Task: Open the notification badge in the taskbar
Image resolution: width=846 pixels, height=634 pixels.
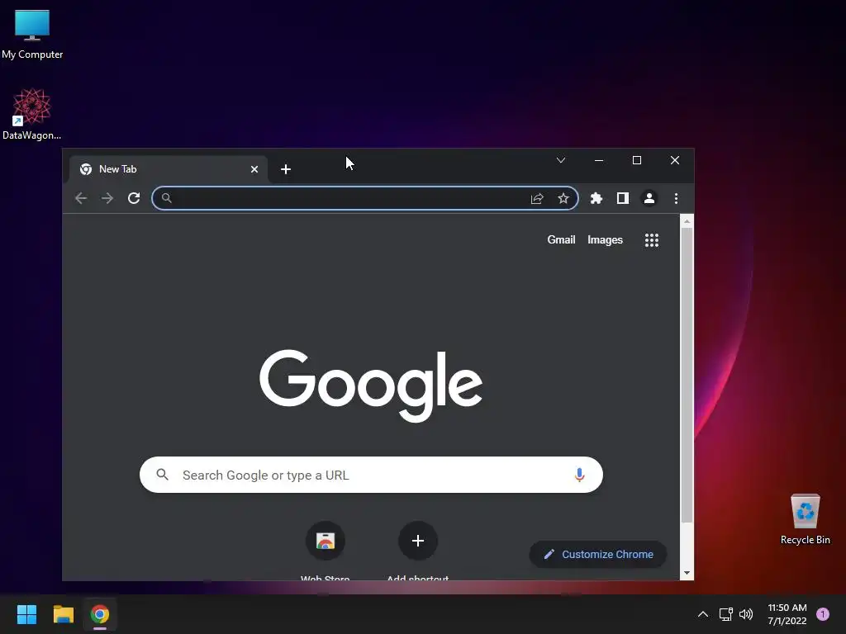Action: tap(823, 613)
